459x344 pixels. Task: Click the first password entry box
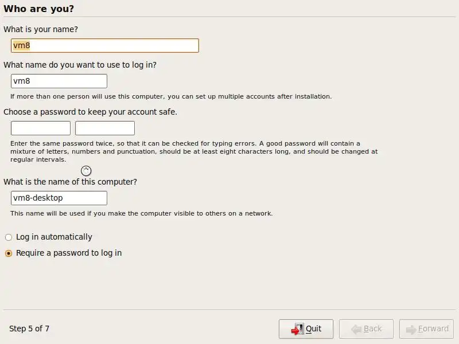click(41, 128)
